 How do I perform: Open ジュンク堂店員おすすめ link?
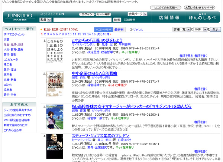[x=18, y=110]
